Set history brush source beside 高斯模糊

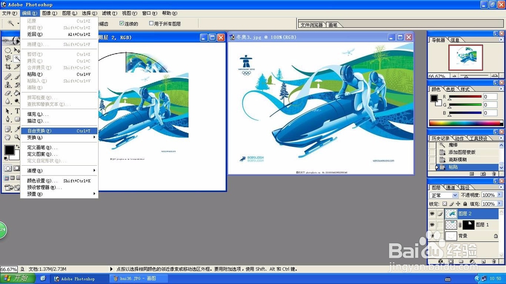[x=432, y=160]
